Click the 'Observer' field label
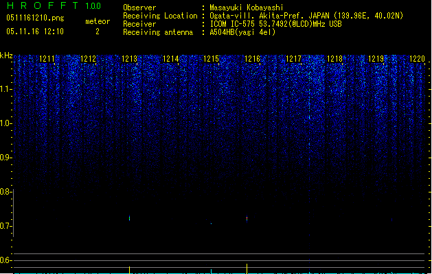 point(139,8)
